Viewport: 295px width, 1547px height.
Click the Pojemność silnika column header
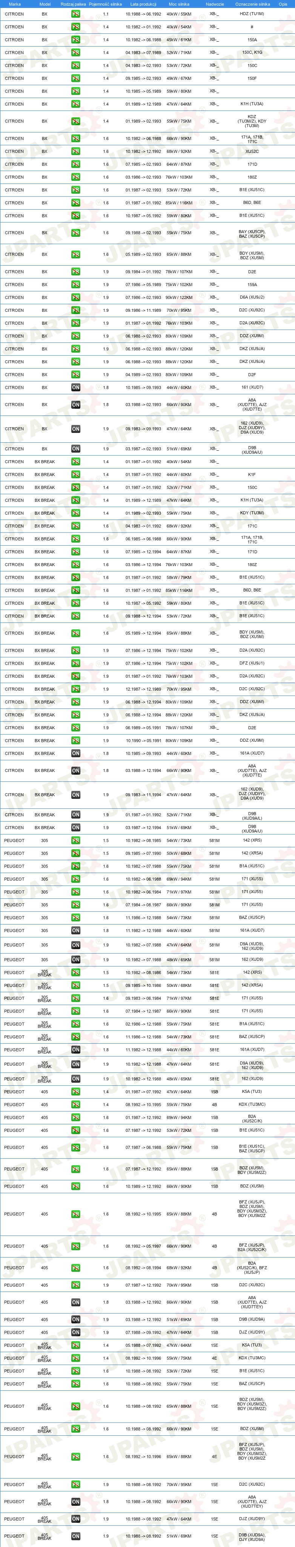coord(105,4)
